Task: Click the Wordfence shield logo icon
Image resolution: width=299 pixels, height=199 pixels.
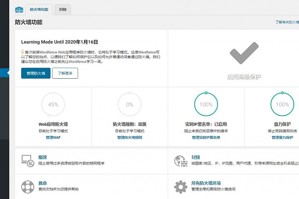Action: [x=19, y=10]
